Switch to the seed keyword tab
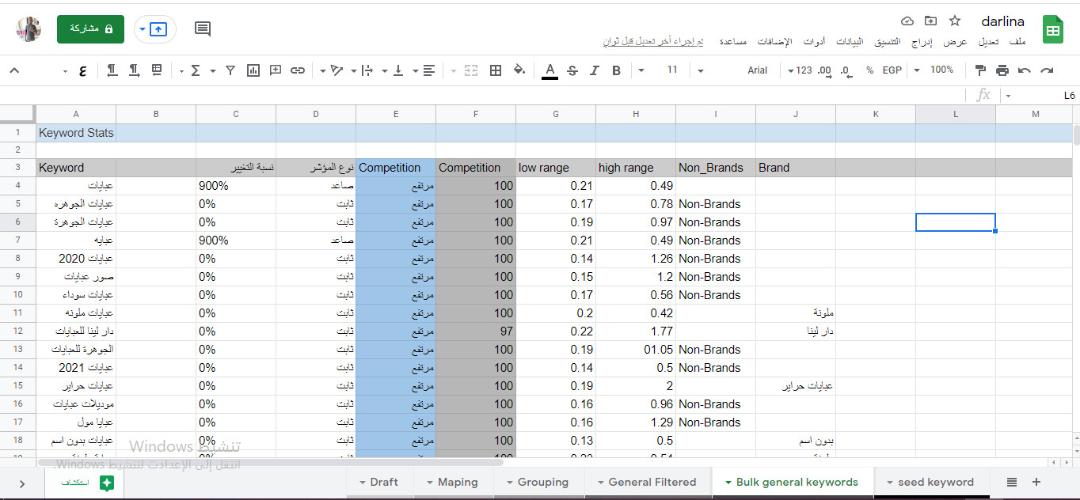The image size is (1080, 500). 937,481
